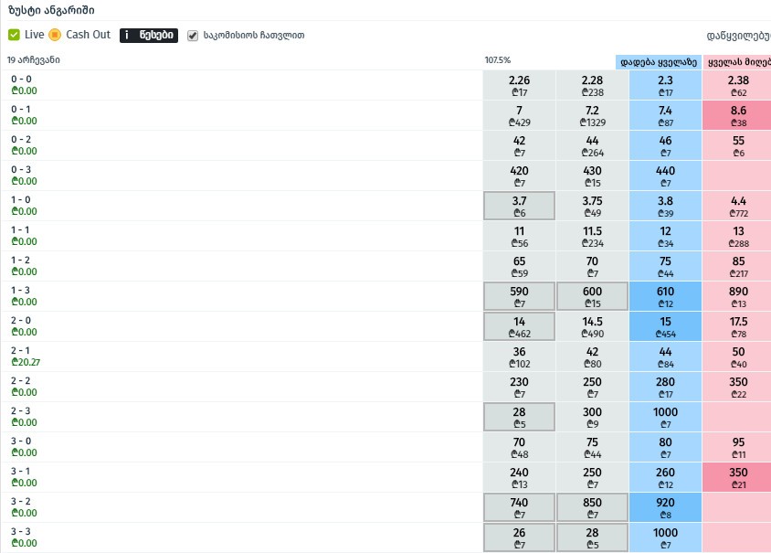Image resolution: width=771 pixels, height=553 pixels.
Task: Click the orange Cash Out icon
Action: pos(55,35)
